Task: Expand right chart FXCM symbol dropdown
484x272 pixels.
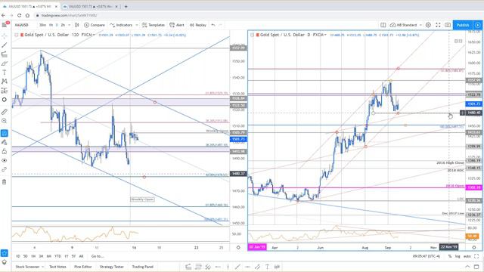Action: [x=325, y=36]
